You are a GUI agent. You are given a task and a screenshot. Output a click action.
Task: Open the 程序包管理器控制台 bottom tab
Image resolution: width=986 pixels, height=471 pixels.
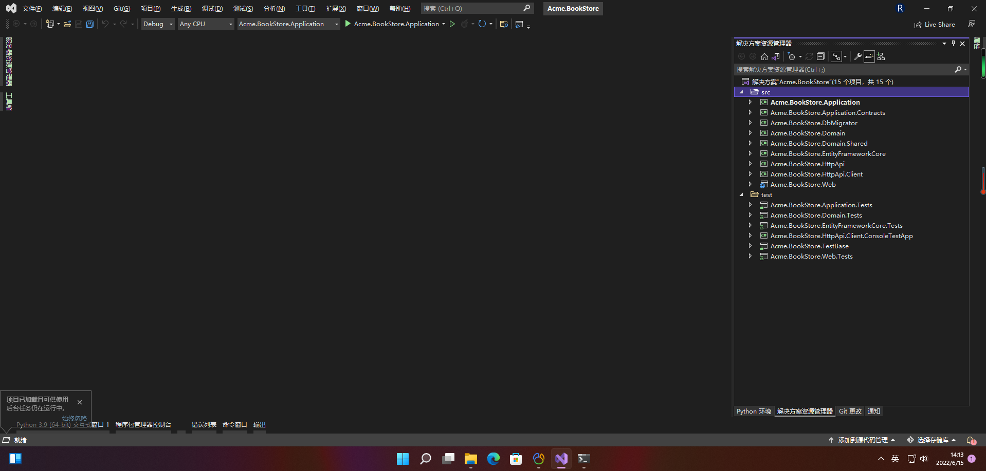(143, 425)
